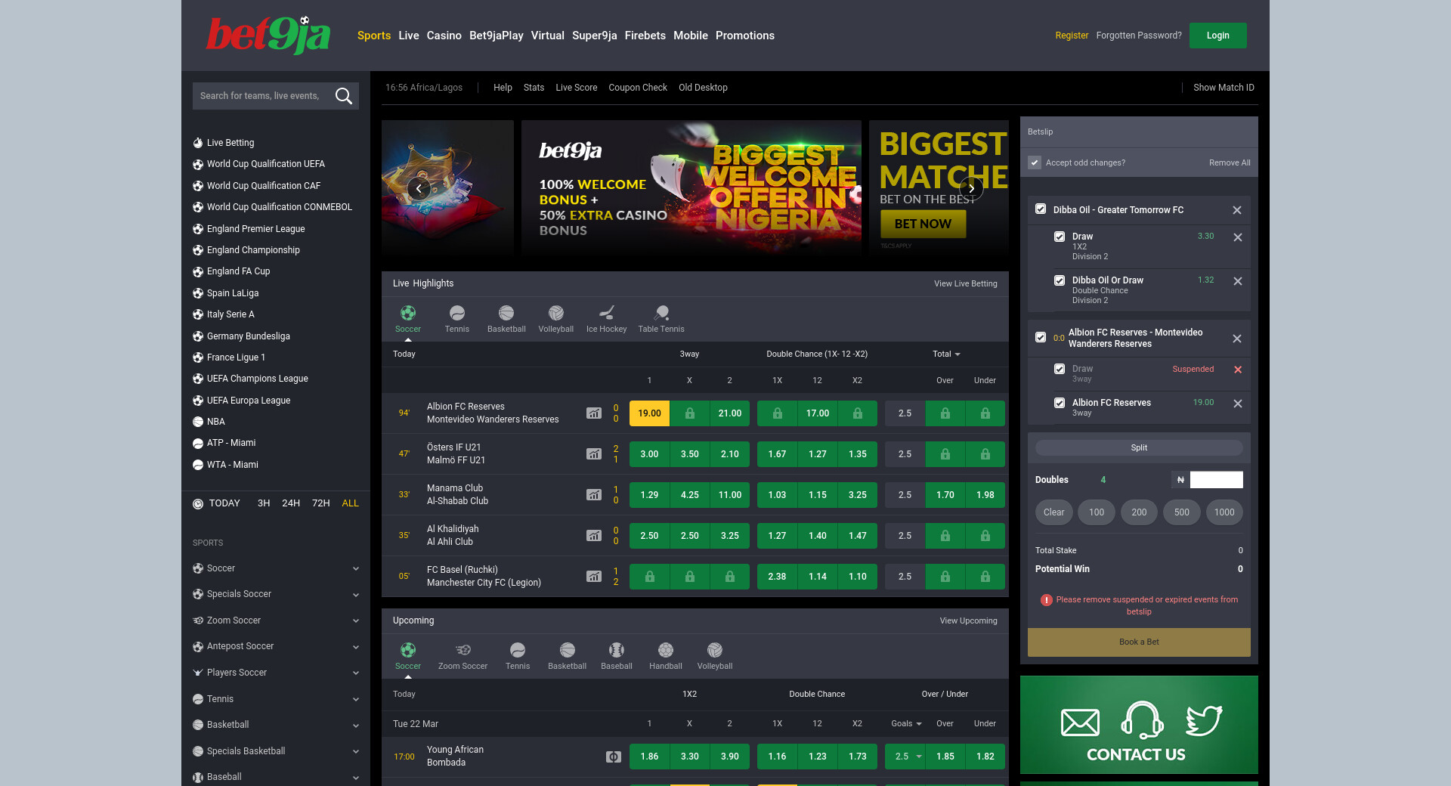Click next arrow on promo banner
This screenshot has width=1451, height=786.
[x=971, y=188]
